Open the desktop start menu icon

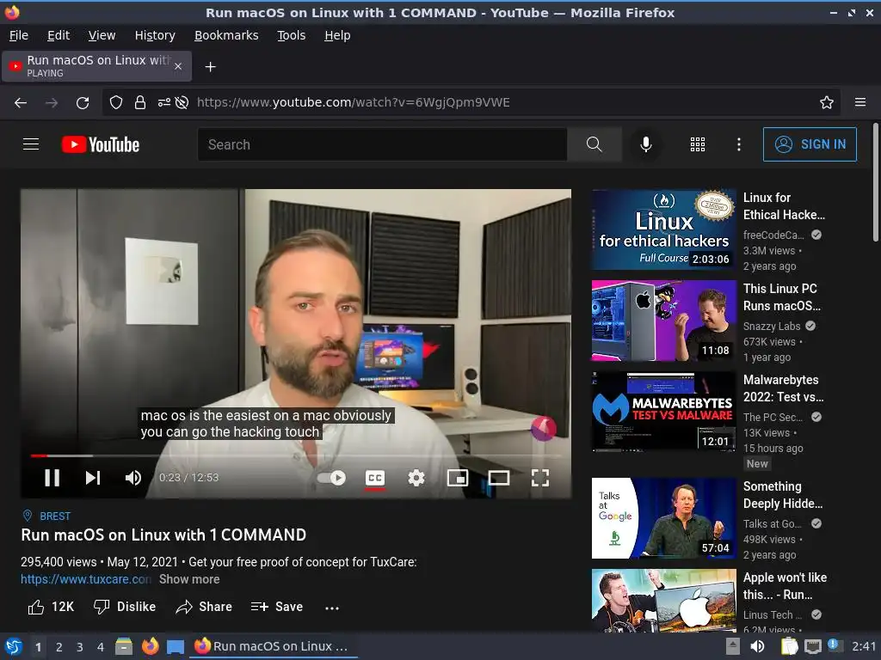pyautogui.click(x=14, y=646)
